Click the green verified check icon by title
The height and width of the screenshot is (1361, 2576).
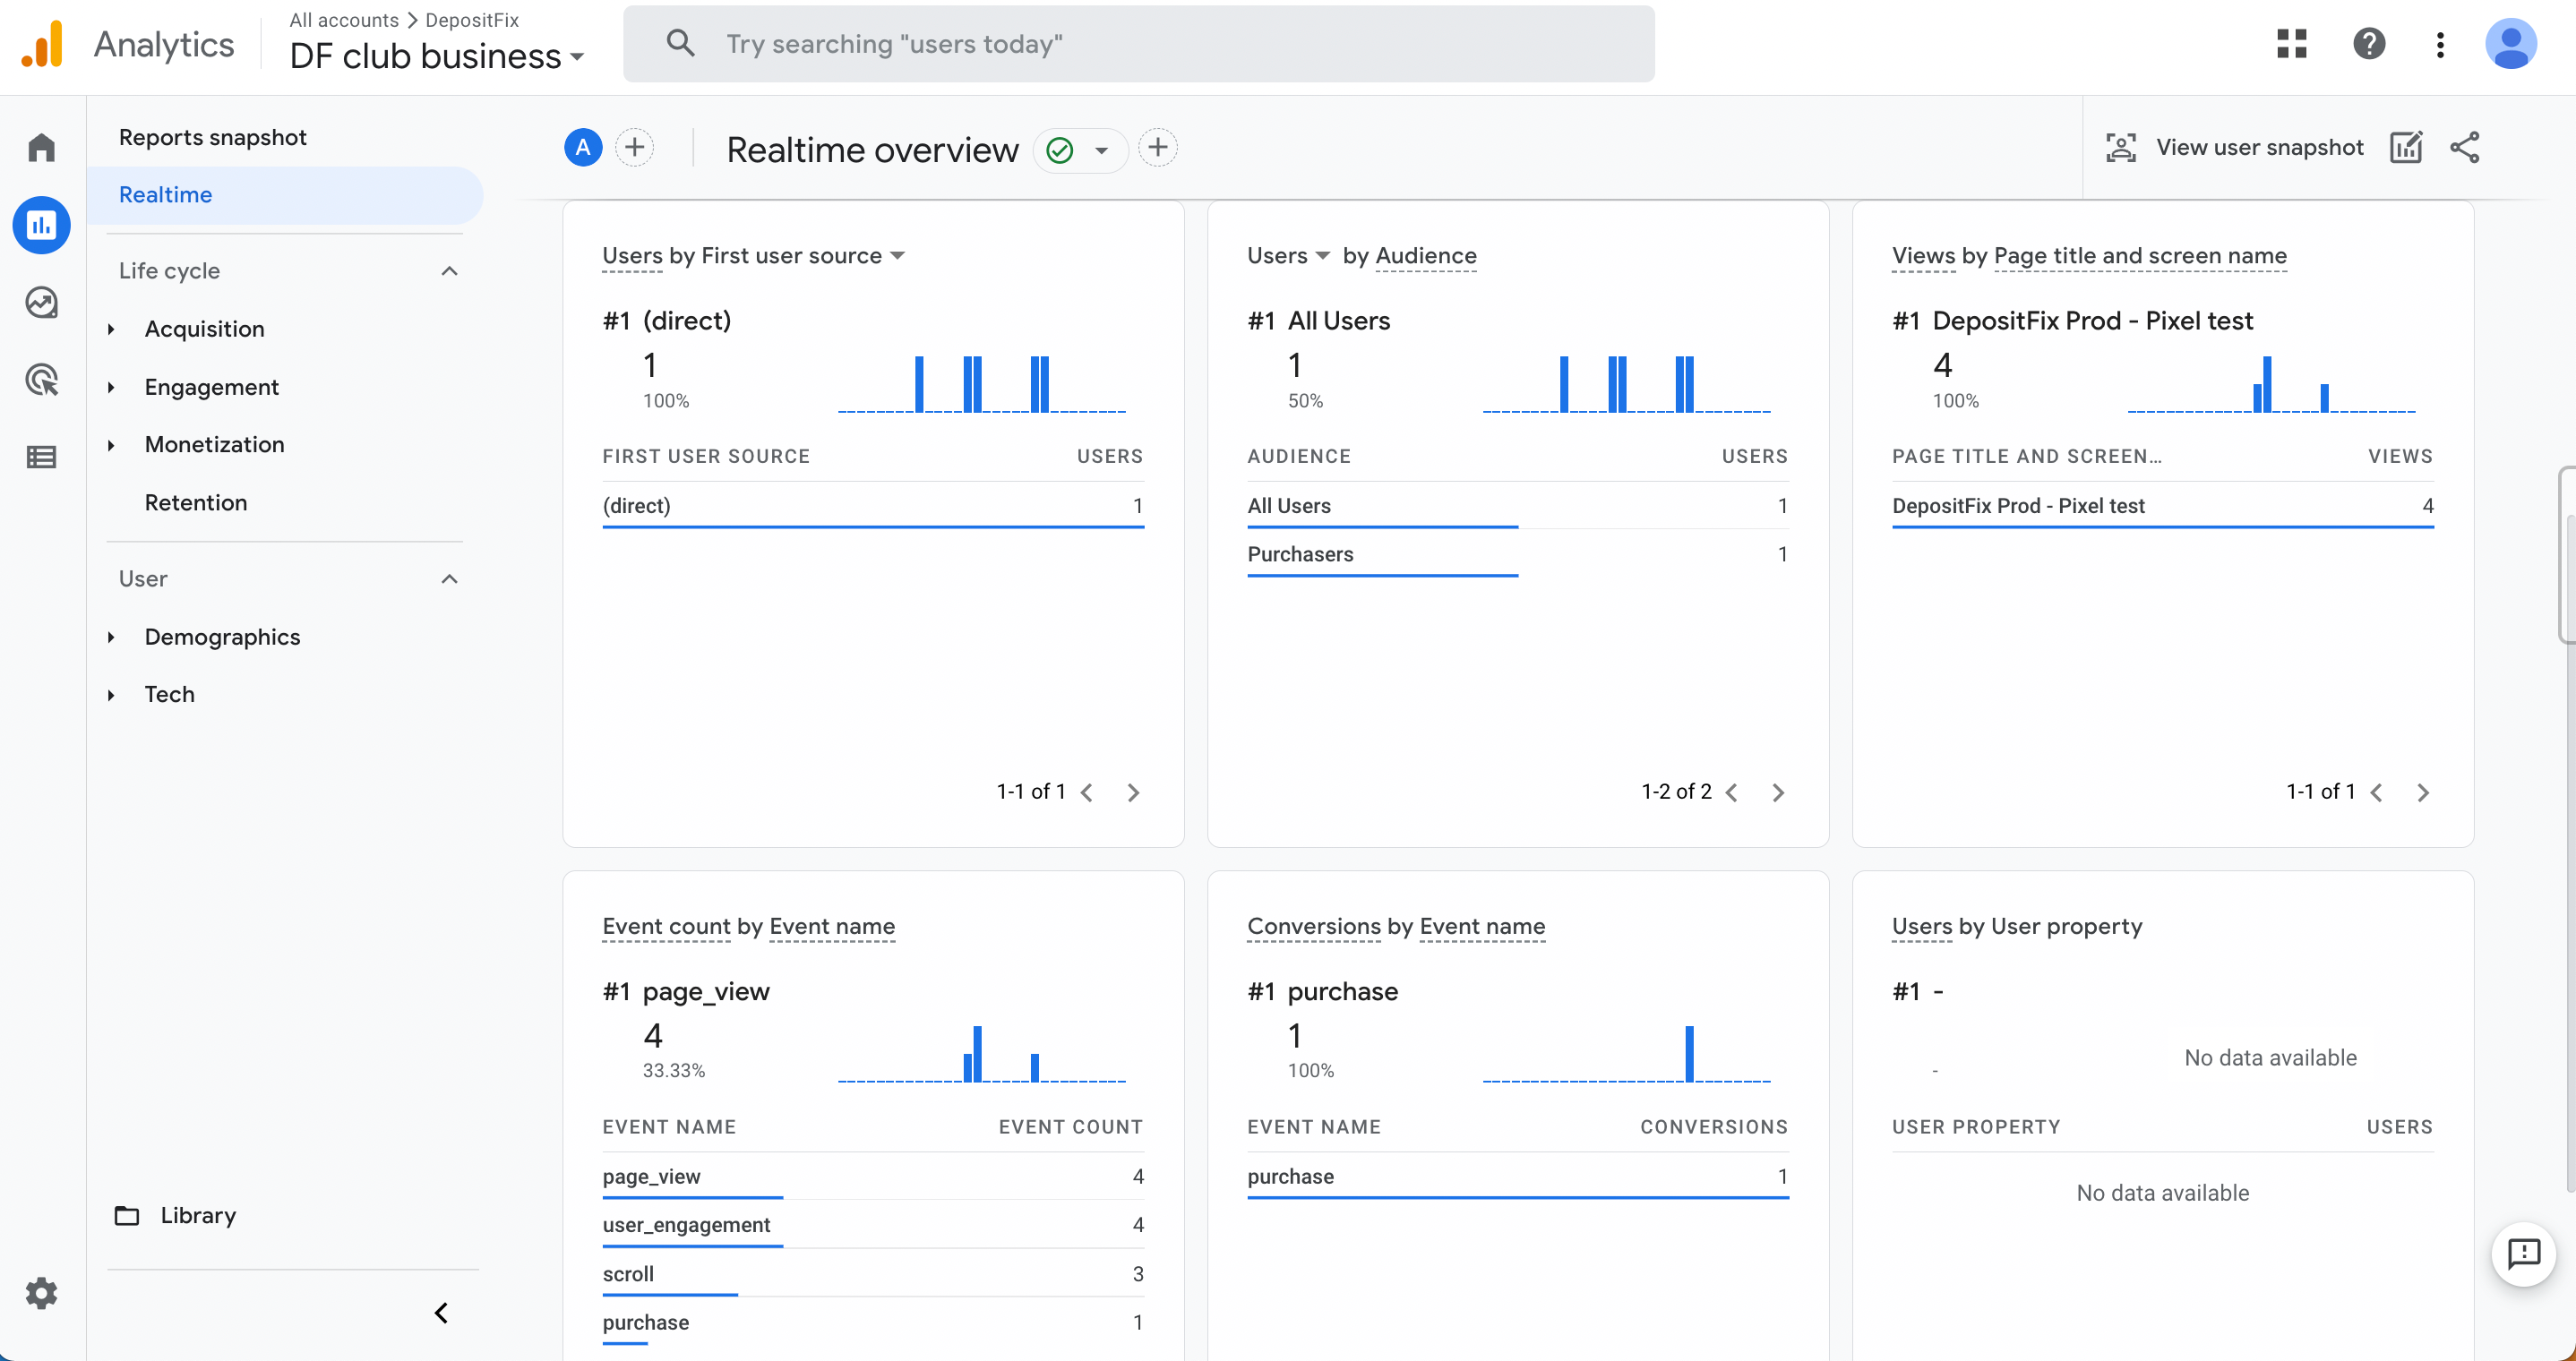[1059, 150]
